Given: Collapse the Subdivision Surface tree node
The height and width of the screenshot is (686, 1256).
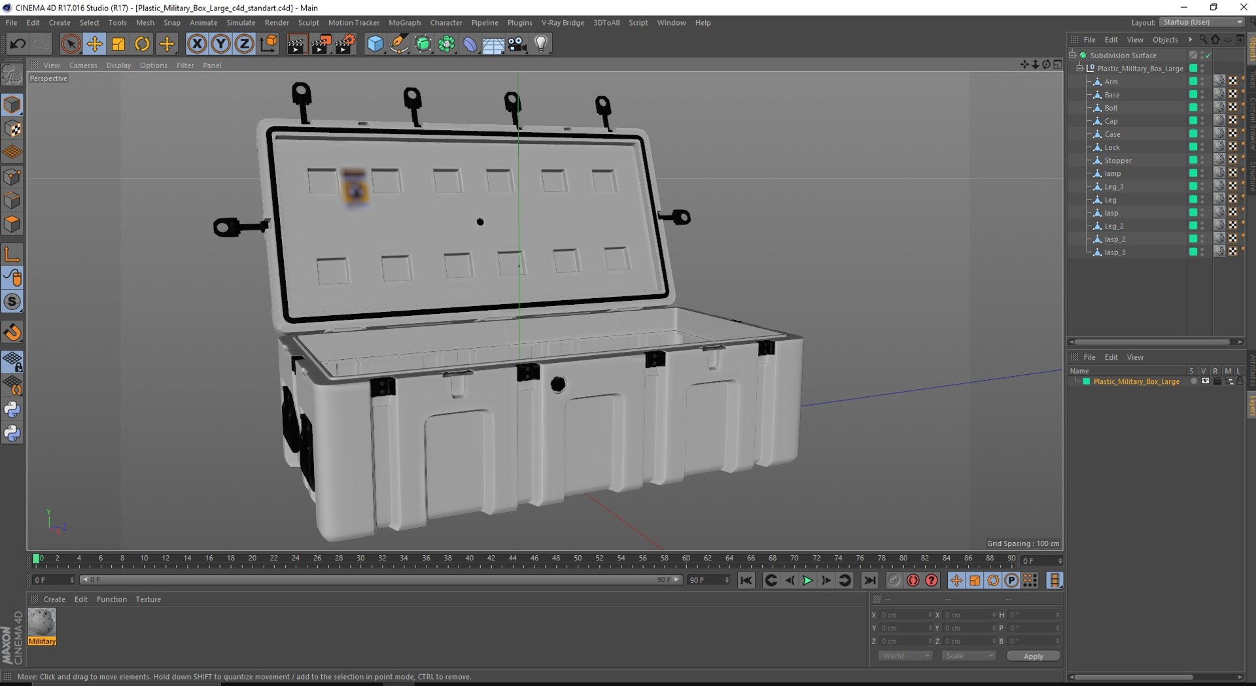Looking at the screenshot, I should (1073, 55).
